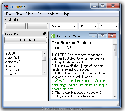Select word 'Aaron 331' in list
This screenshot has height=111, width=125.
pos(12,58)
